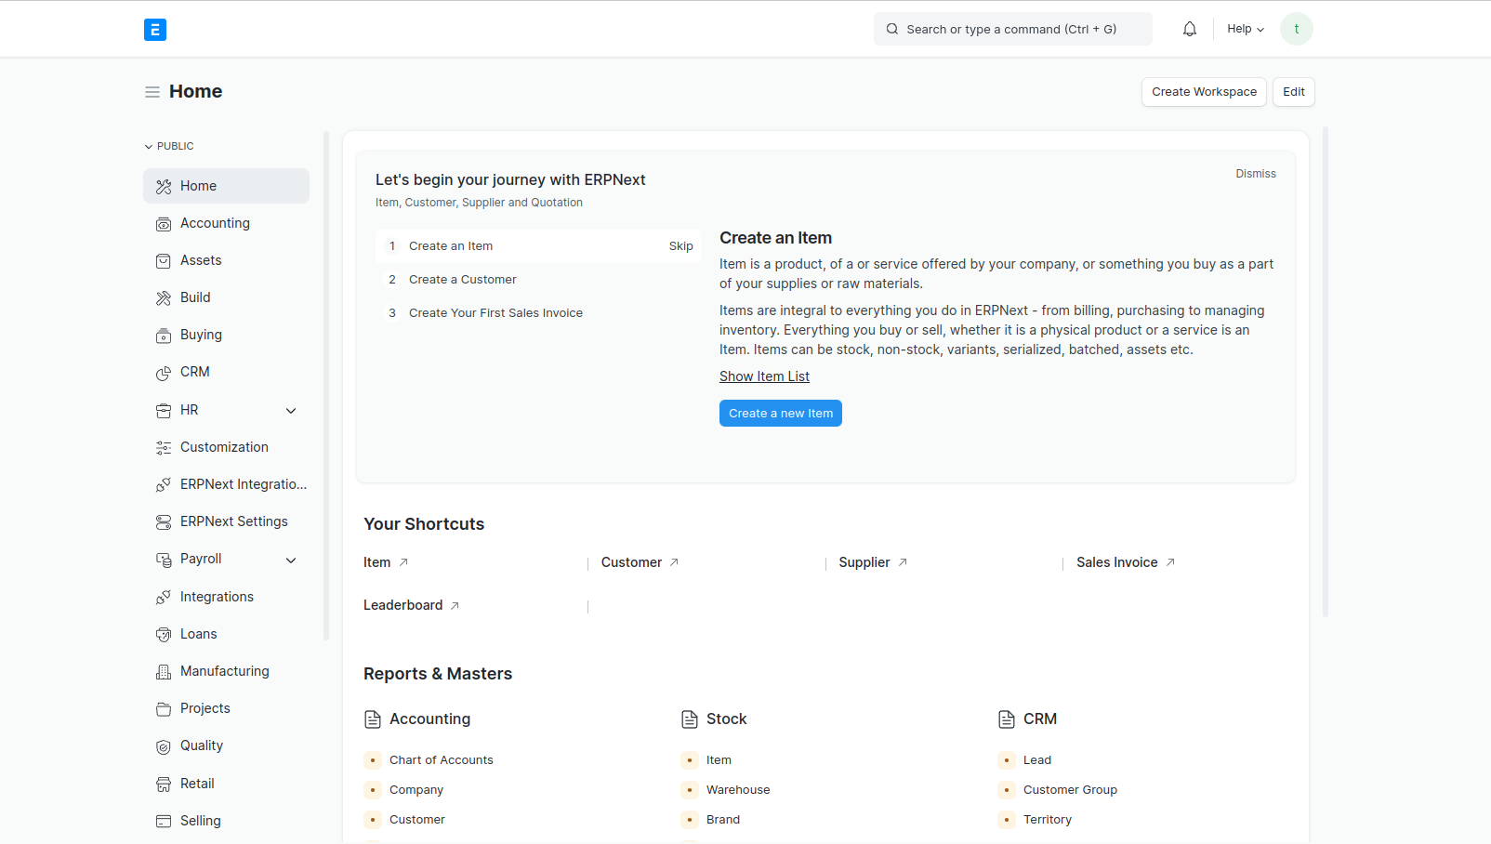
Task: Open the Accounting workspace label
Action: coord(215,223)
